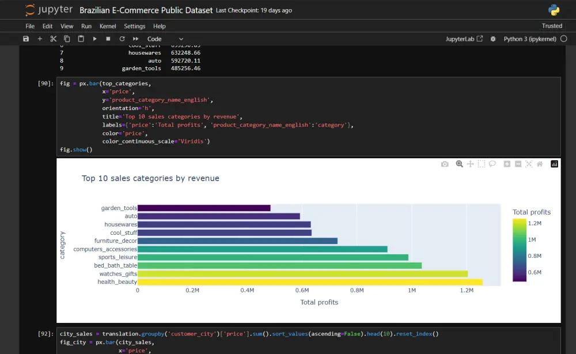Toggle box select mode on the chart
Screen dimensions: 576x354
point(483,164)
